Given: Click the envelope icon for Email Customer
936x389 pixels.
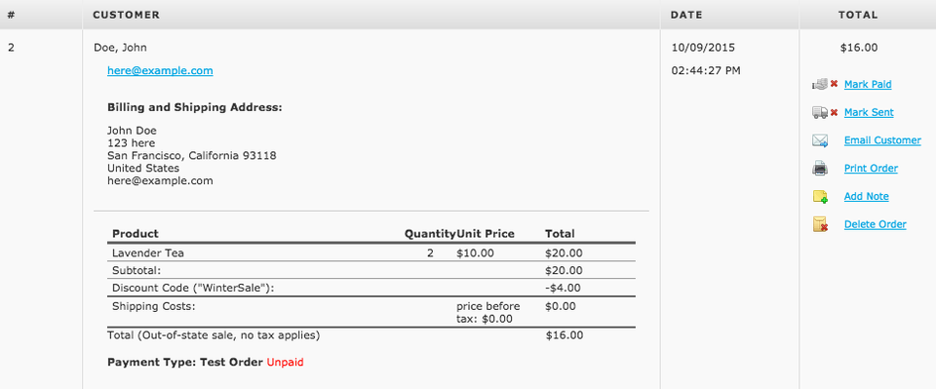Looking at the screenshot, I should 820,140.
